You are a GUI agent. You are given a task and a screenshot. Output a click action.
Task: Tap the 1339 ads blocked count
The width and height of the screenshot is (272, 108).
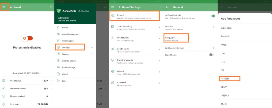click(x=45, y=80)
